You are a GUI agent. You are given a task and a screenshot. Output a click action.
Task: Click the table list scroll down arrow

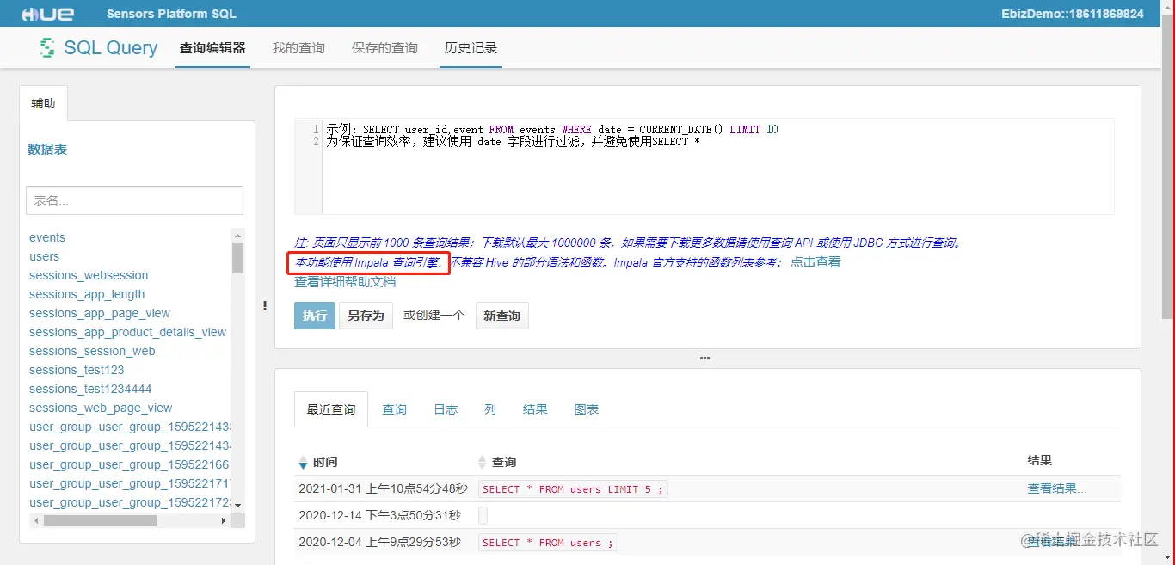click(237, 506)
